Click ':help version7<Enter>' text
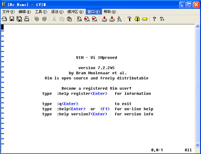Screen dimensions: 201x154 point(82,114)
